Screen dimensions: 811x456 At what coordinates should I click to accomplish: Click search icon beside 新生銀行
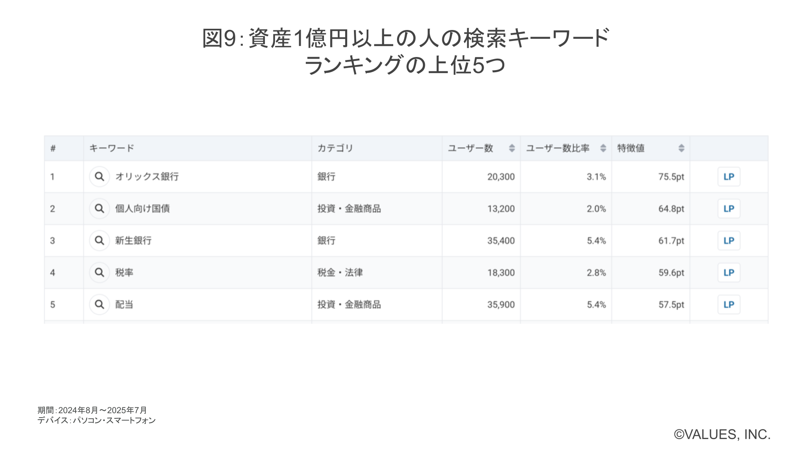click(x=99, y=241)
